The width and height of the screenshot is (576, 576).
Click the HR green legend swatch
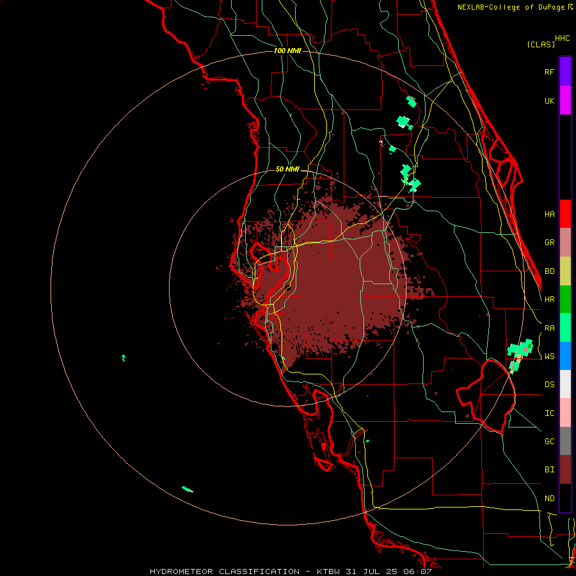565,300
